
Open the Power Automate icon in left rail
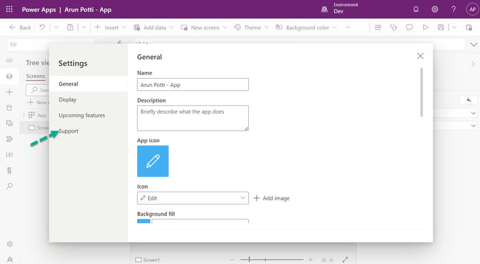(x=10, y=139)
